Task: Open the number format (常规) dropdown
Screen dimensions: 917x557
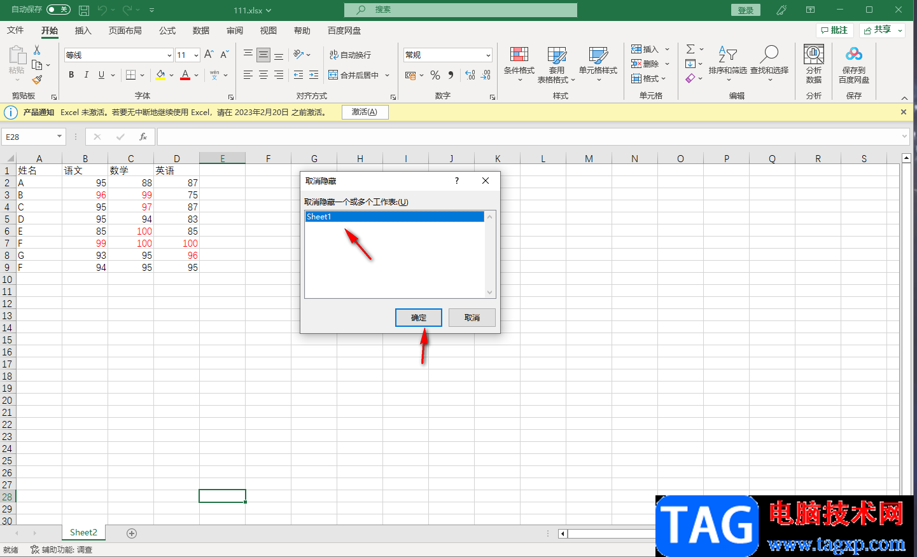Action: pyautogui.click(x=488, y=55)
